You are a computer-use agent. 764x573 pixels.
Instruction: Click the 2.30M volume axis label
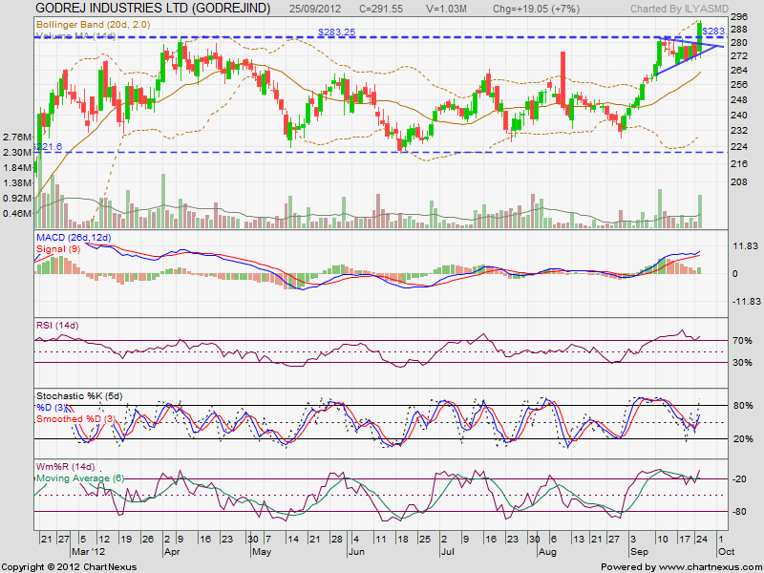point(17,153)
